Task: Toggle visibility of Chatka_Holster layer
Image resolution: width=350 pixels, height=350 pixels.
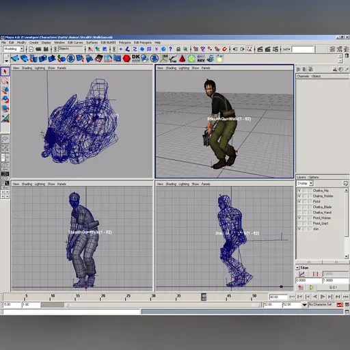Action: (299, 196)
